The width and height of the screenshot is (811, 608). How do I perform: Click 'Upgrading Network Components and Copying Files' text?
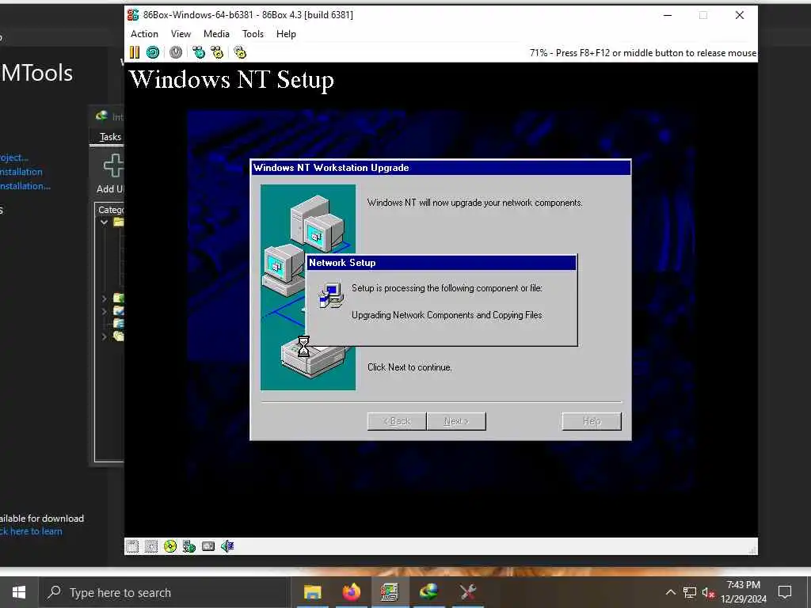447,315
